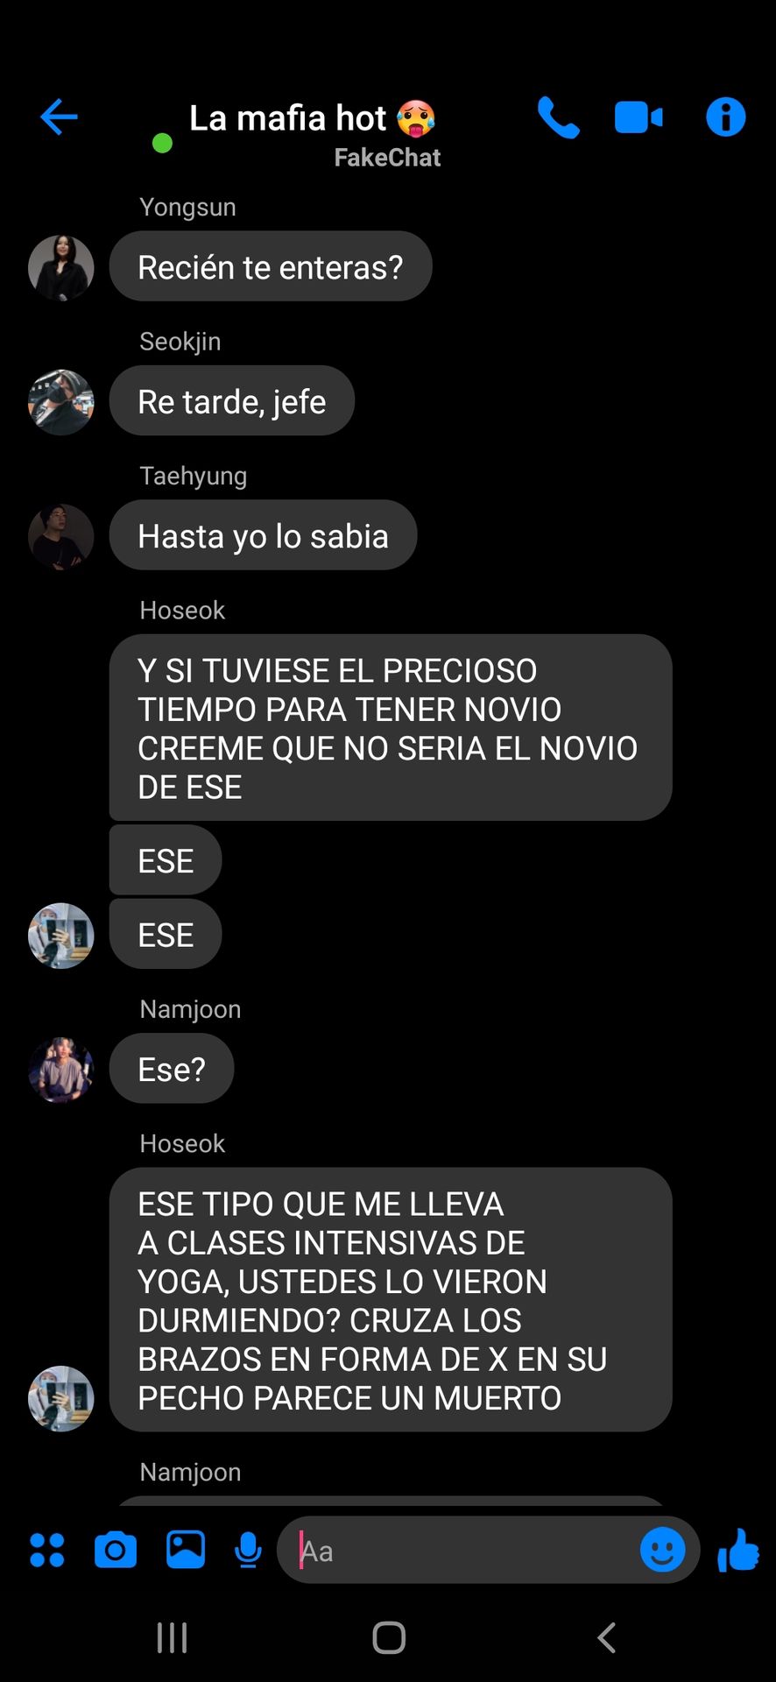Viewport: 776px width, 1682px height.
Task: Open Namjoon's avatar next to Ese?
Action: [x=61, y=1070]
